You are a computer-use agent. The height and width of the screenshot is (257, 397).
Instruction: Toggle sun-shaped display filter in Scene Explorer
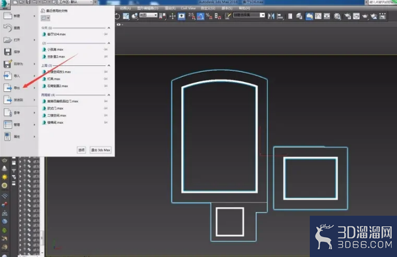click(x=4, y=177)
